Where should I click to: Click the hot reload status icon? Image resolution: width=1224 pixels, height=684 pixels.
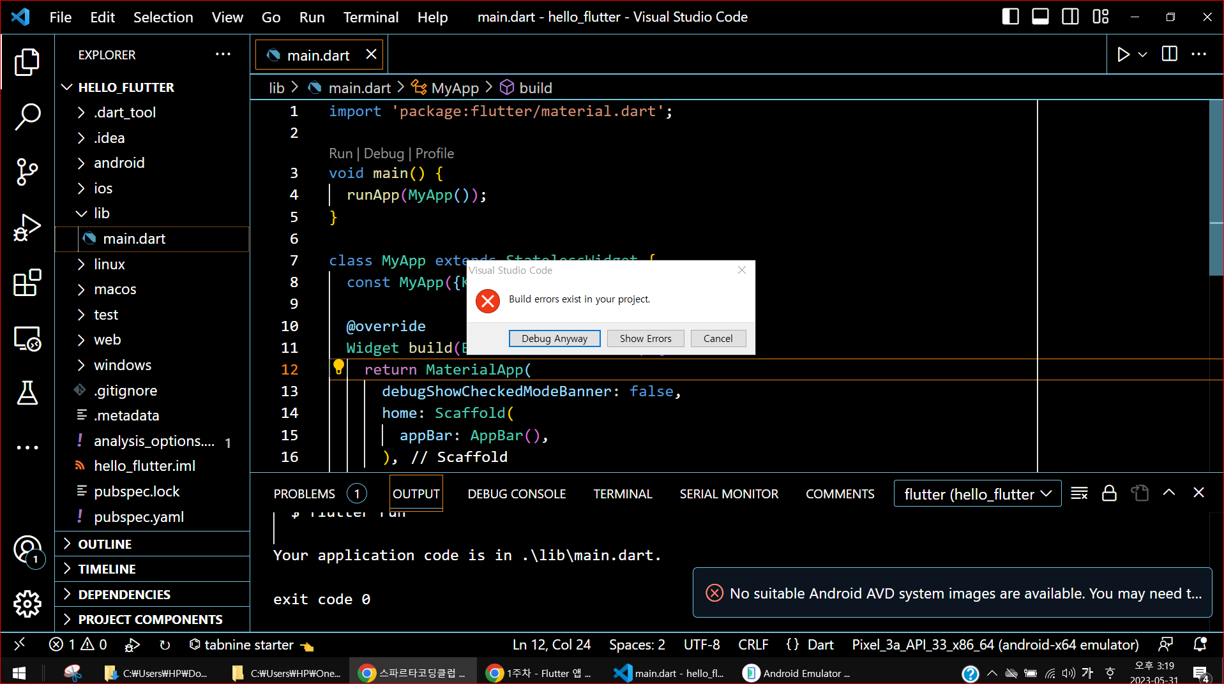click(x=165, y=645)
